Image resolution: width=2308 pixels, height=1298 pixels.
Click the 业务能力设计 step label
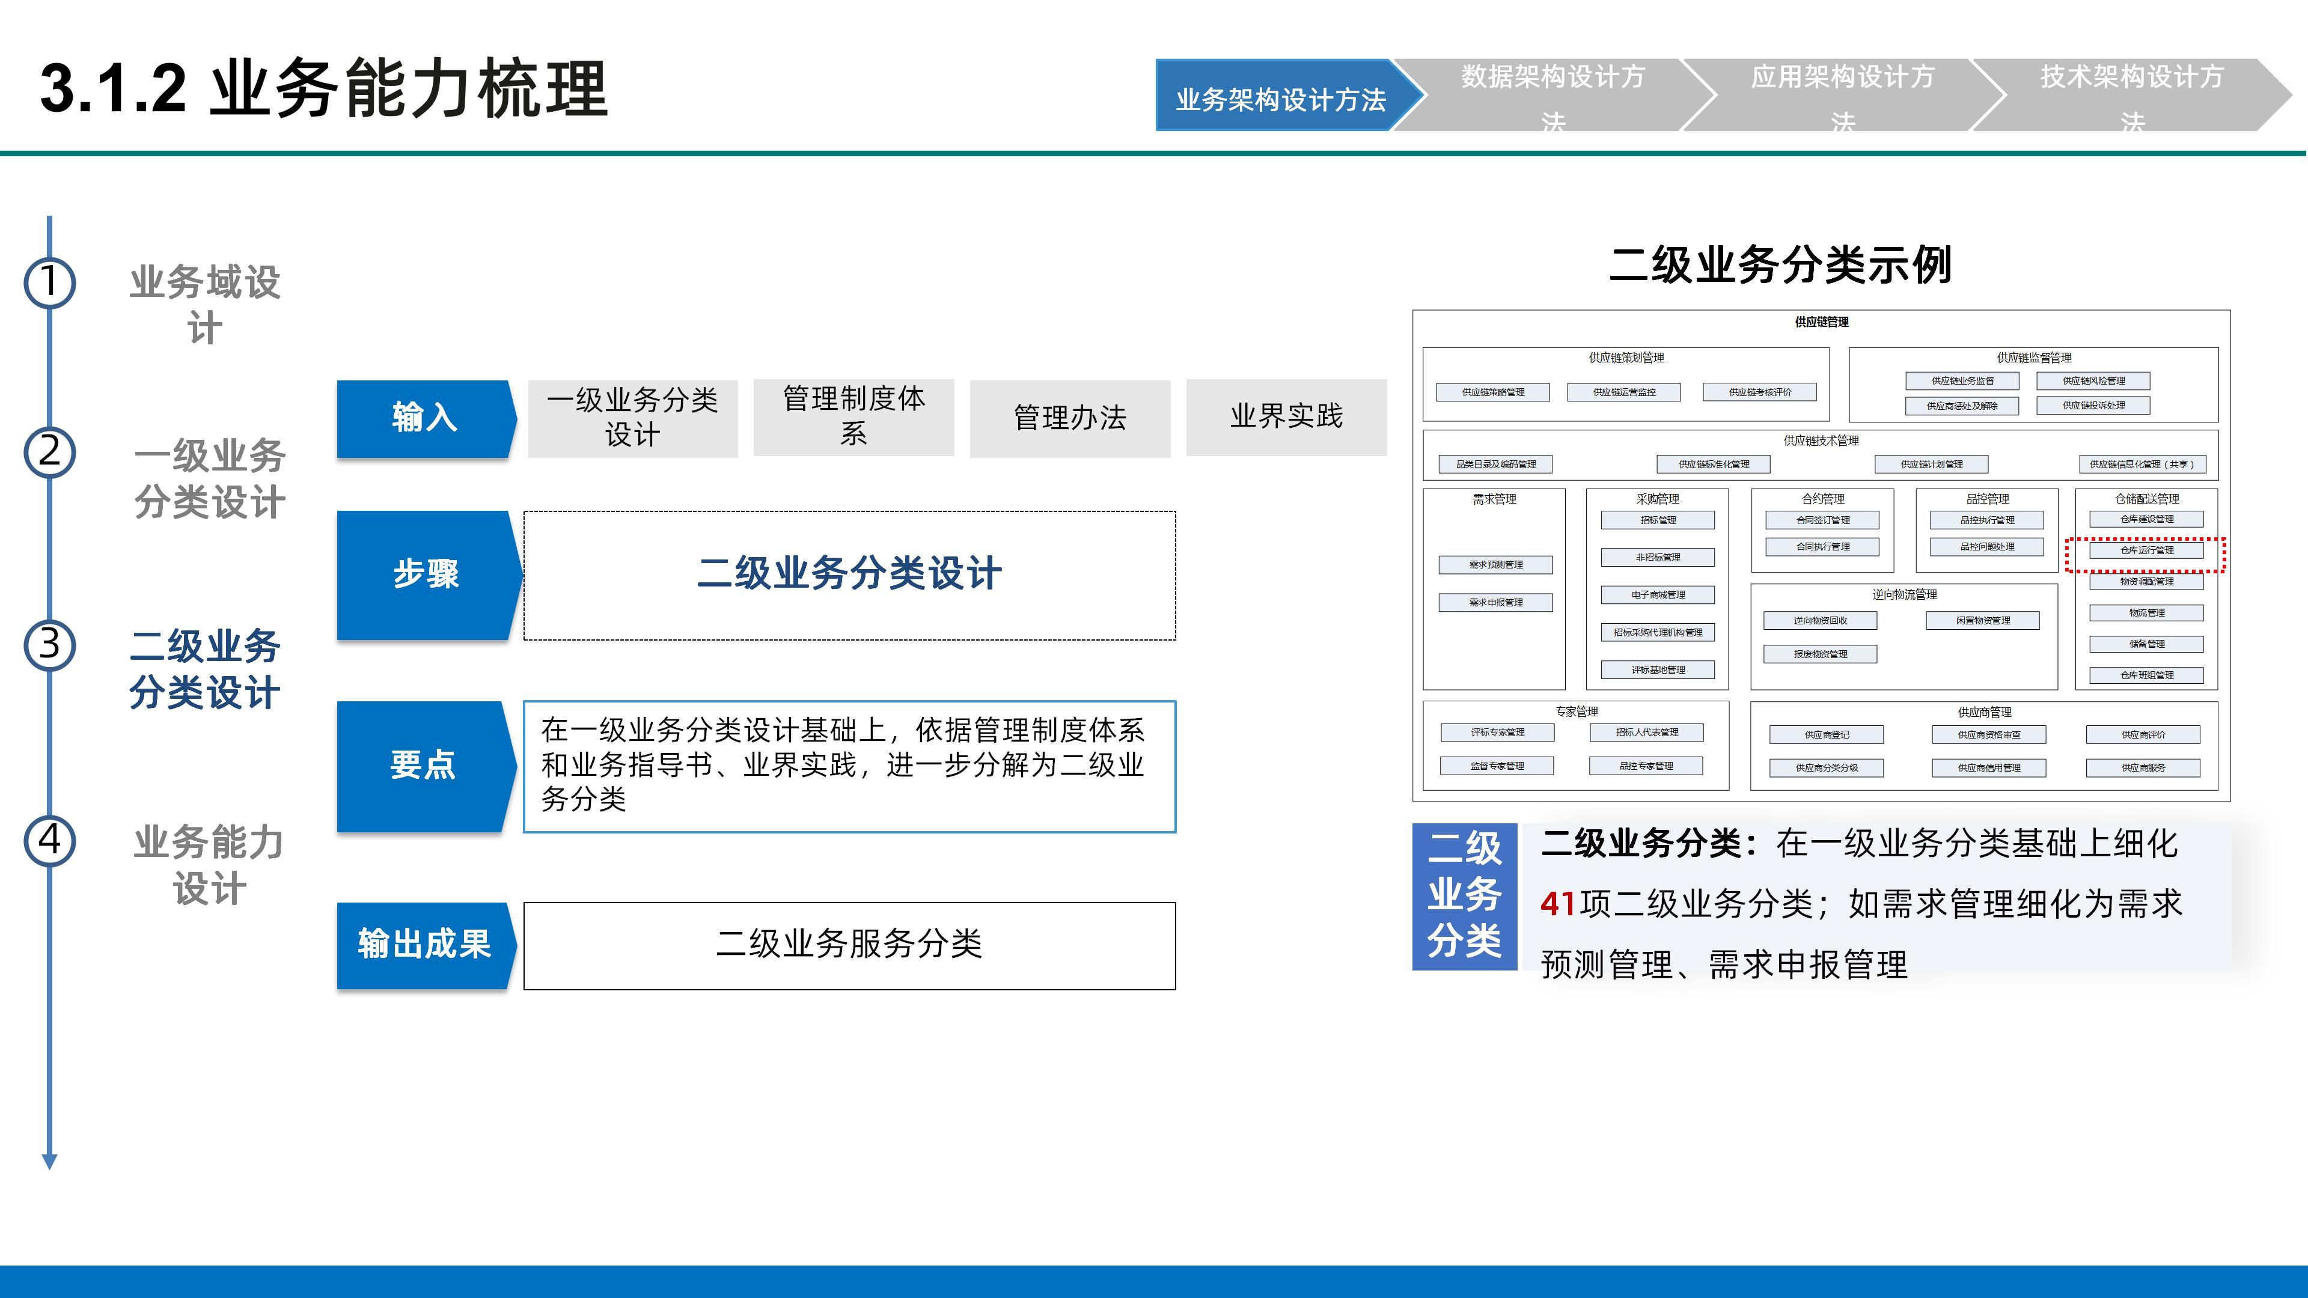point(209,865)
